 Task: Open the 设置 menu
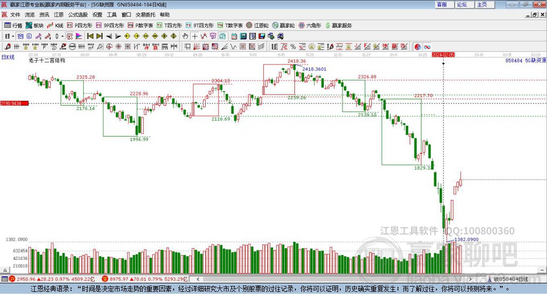pos(97,14)
